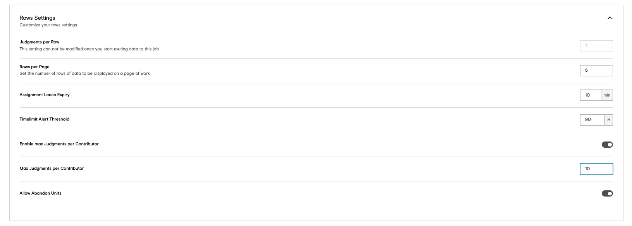Viewport: 632px width, 226px height.
Task: Click the rows per page description text
Action: (84, 74)
